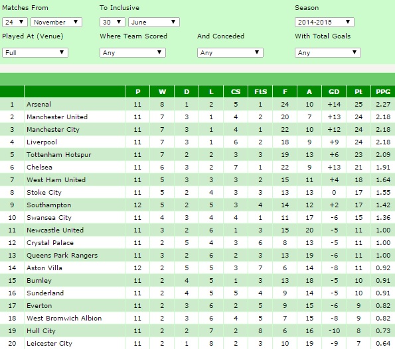Expand the And Conceded dropdown
395x349 pixels.
pyautogui.click(x=230, y=53)
